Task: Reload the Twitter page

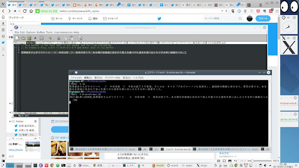Action: coord(25,11)
